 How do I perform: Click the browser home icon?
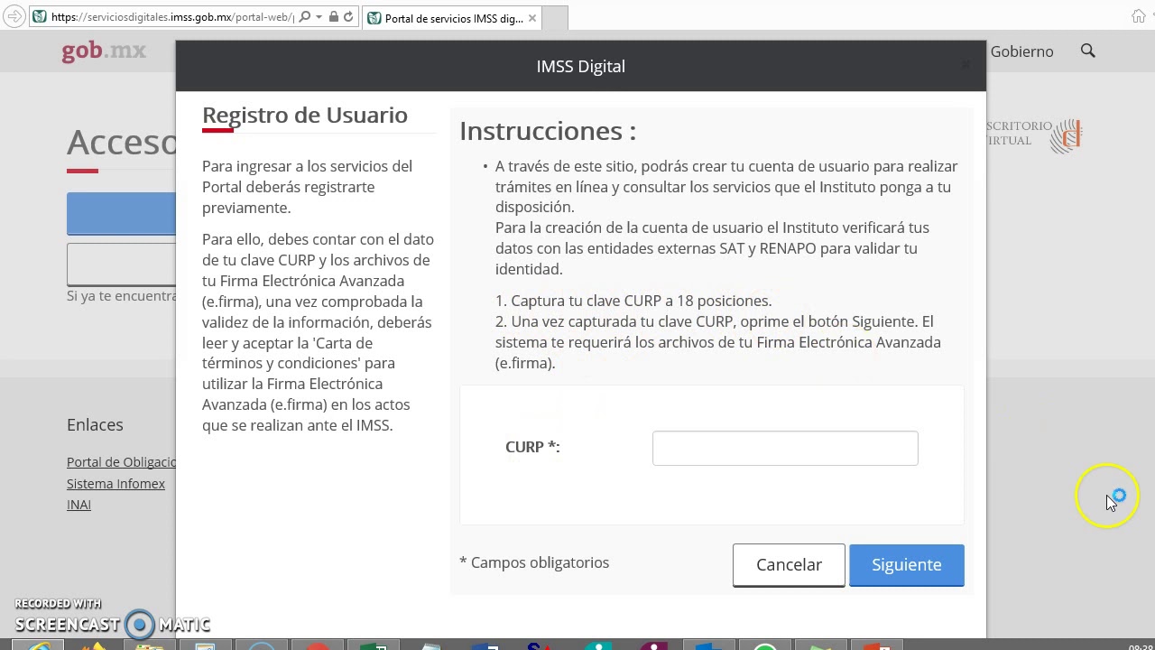click(x=1139, y=16)
